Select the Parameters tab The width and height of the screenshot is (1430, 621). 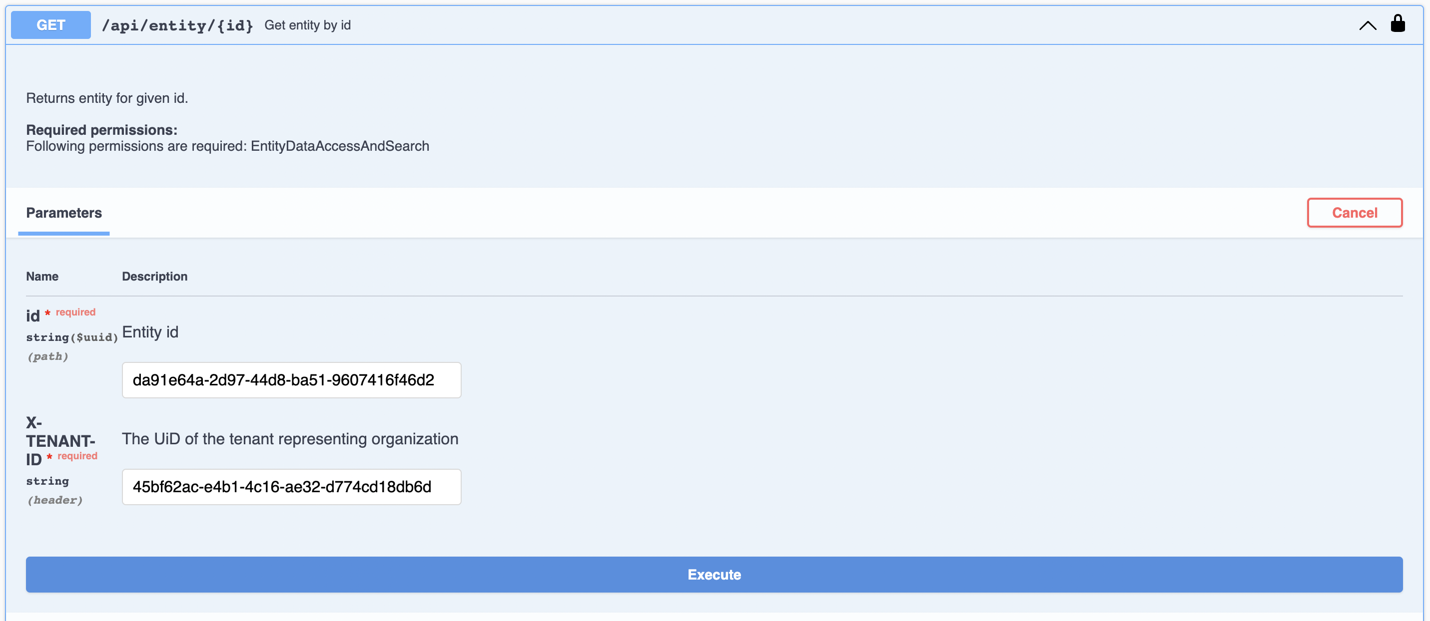(64, 213)
